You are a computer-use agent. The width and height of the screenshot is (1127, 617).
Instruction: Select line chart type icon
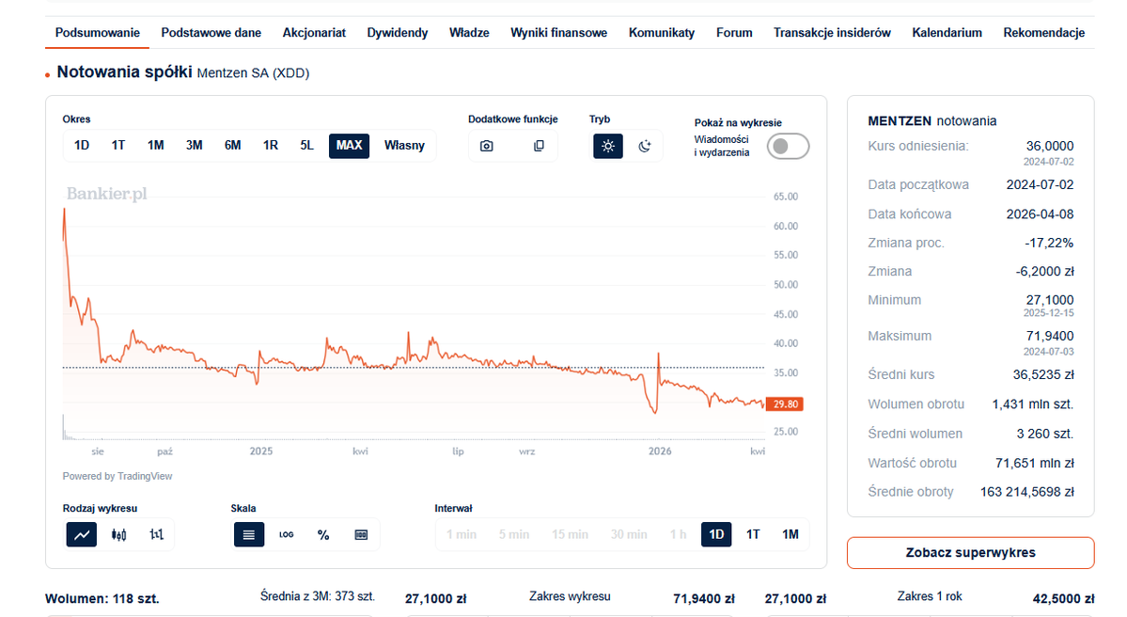point(82,534)
